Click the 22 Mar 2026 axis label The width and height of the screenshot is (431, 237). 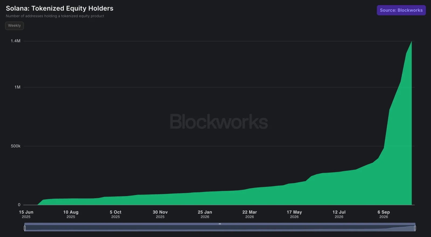pos(250,214)
